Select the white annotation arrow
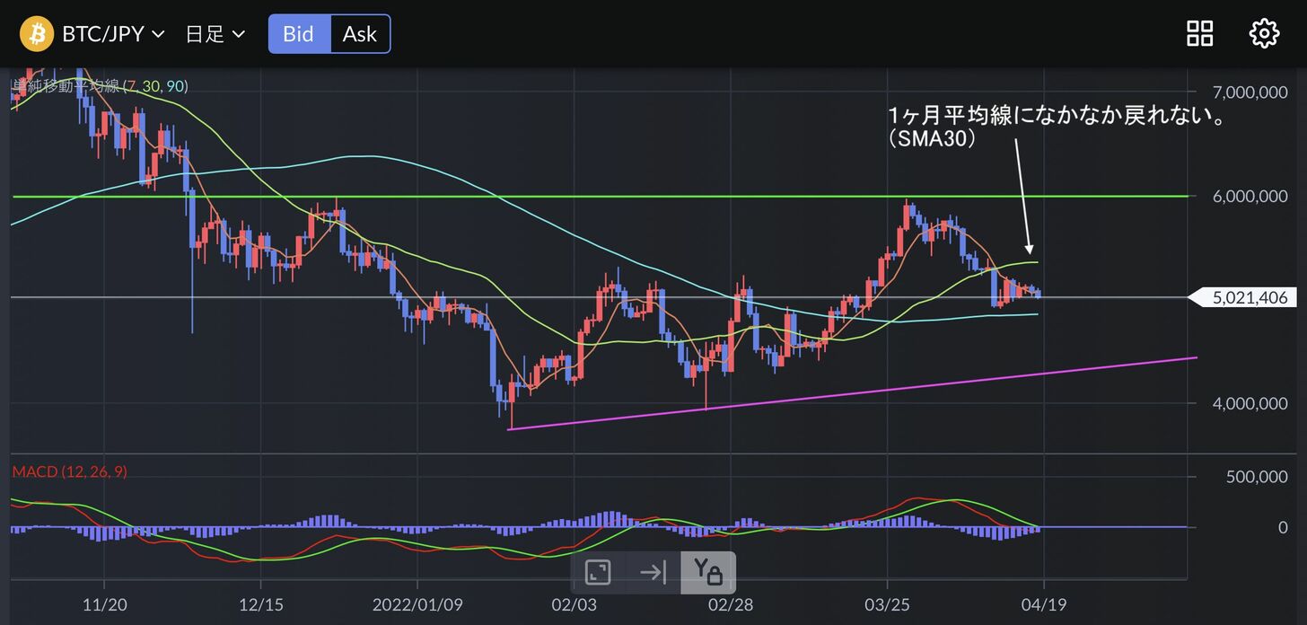Image resolution: width=1307 pixels, height=625 pixels. pos(1022,193)
